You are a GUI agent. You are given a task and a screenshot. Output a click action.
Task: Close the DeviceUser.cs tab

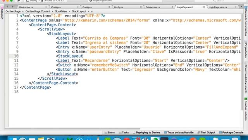(x=46, y=7)
